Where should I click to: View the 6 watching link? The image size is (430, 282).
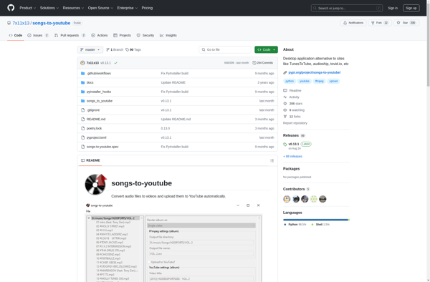click(x=294, y=110)
